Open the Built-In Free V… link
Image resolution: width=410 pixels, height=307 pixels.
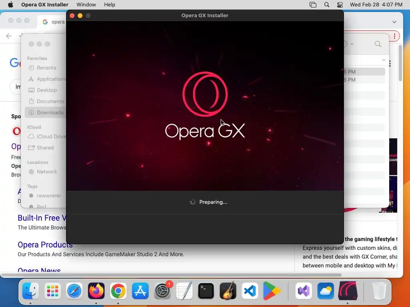(42, 218)
